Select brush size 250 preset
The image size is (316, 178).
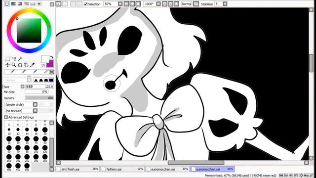pyautogui.click(x=27, y=158)
